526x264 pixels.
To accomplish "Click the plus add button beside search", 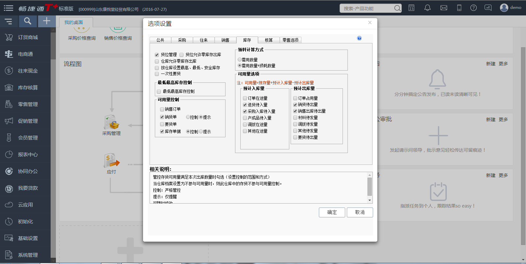I will point(47,21).
